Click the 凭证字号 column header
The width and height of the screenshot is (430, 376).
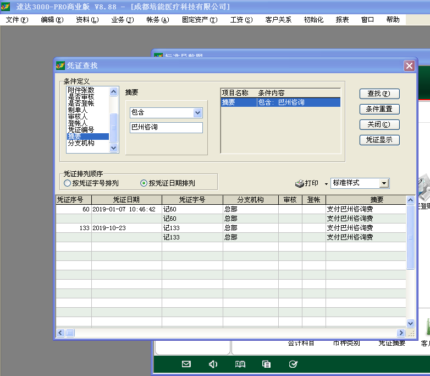pyautogui.click(x=192, y=200)
